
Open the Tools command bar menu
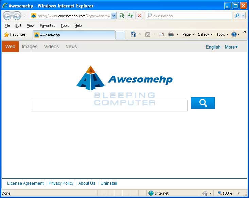pos(222,34)
